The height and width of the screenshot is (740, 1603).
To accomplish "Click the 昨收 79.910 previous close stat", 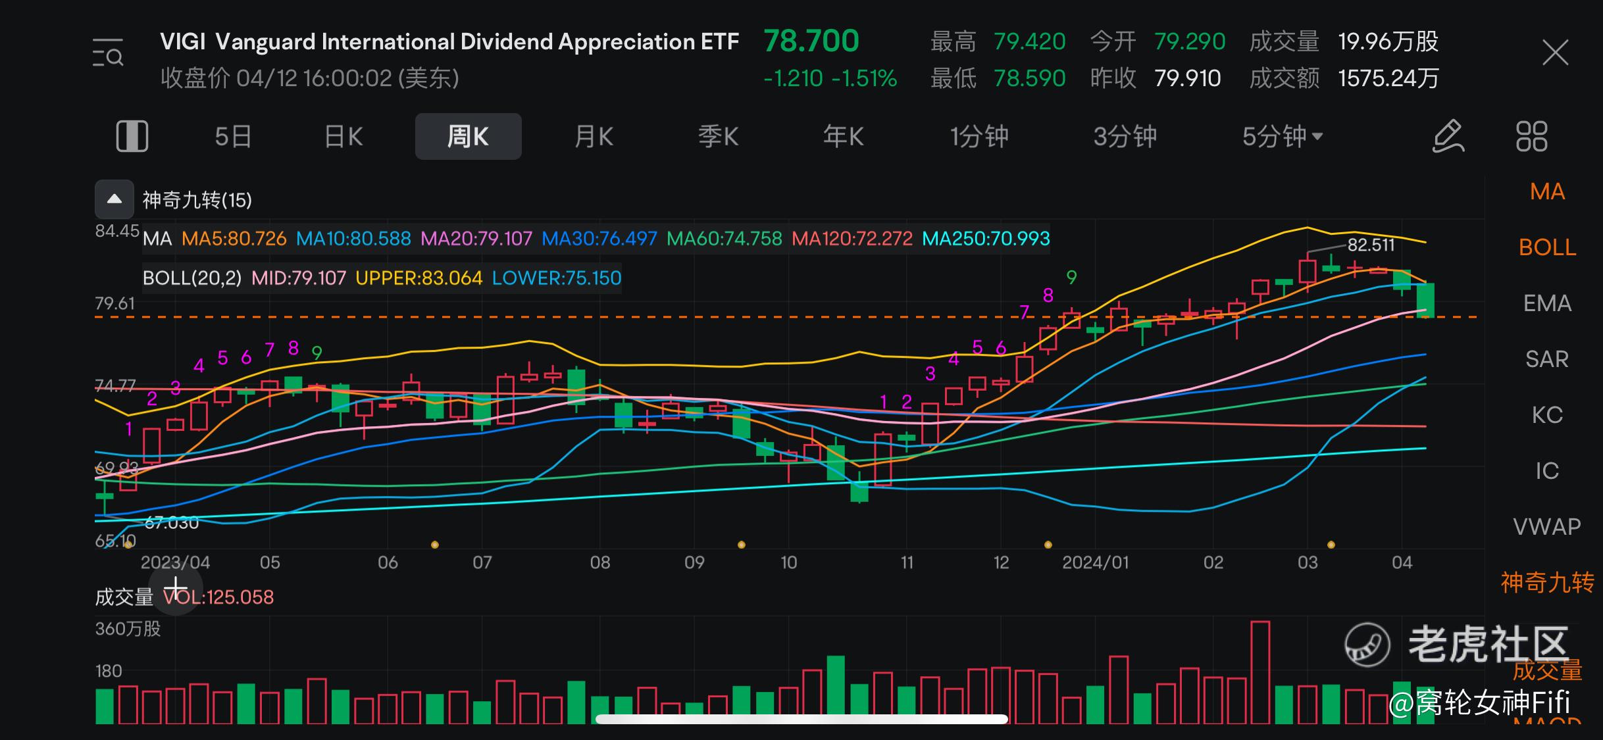I will (1156, 78).
